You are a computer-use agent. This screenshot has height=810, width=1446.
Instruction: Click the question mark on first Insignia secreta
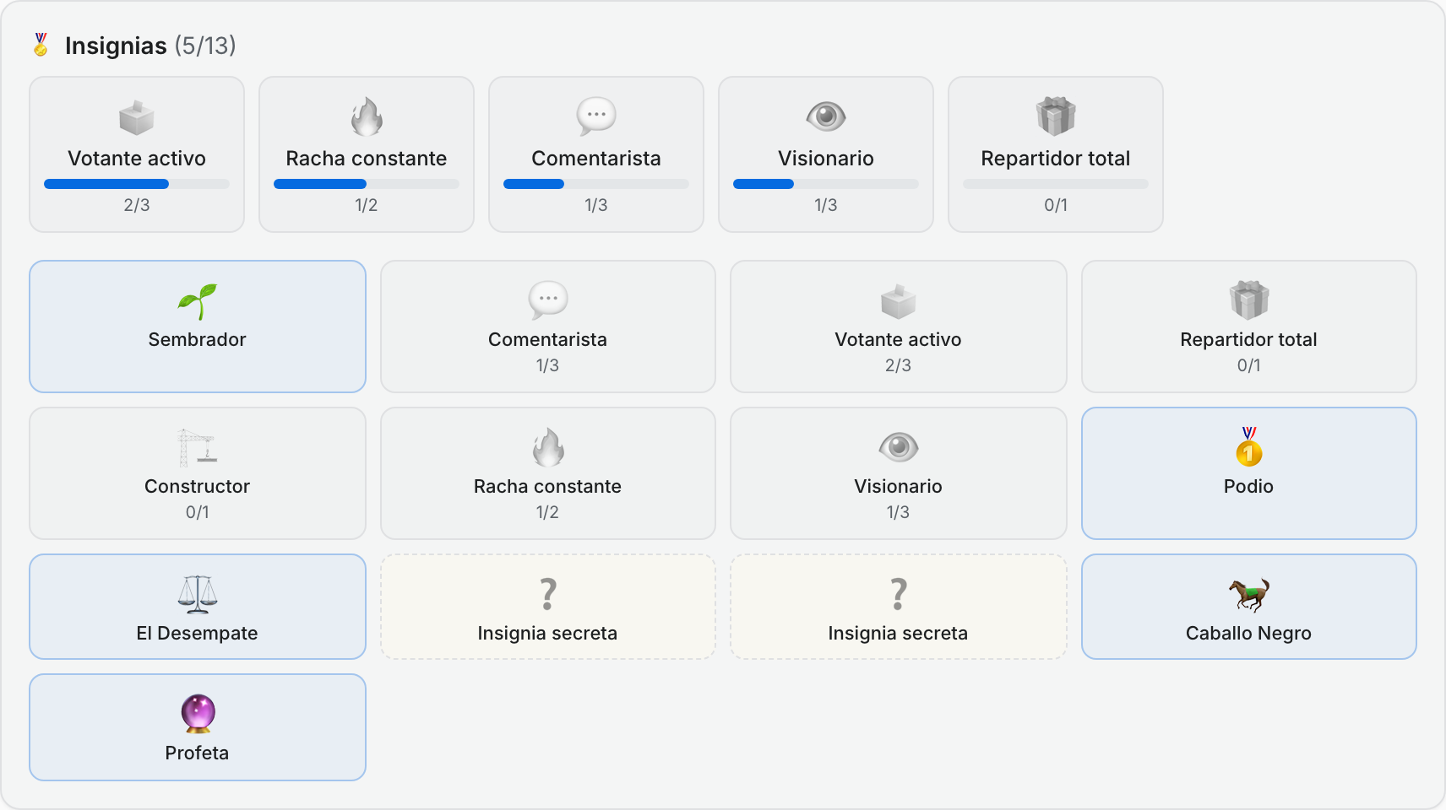pos(548,594)
